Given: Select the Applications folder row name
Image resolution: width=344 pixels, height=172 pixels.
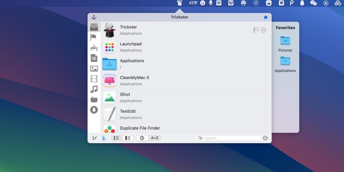Looking at the screenshot, I should click(132, 61).
